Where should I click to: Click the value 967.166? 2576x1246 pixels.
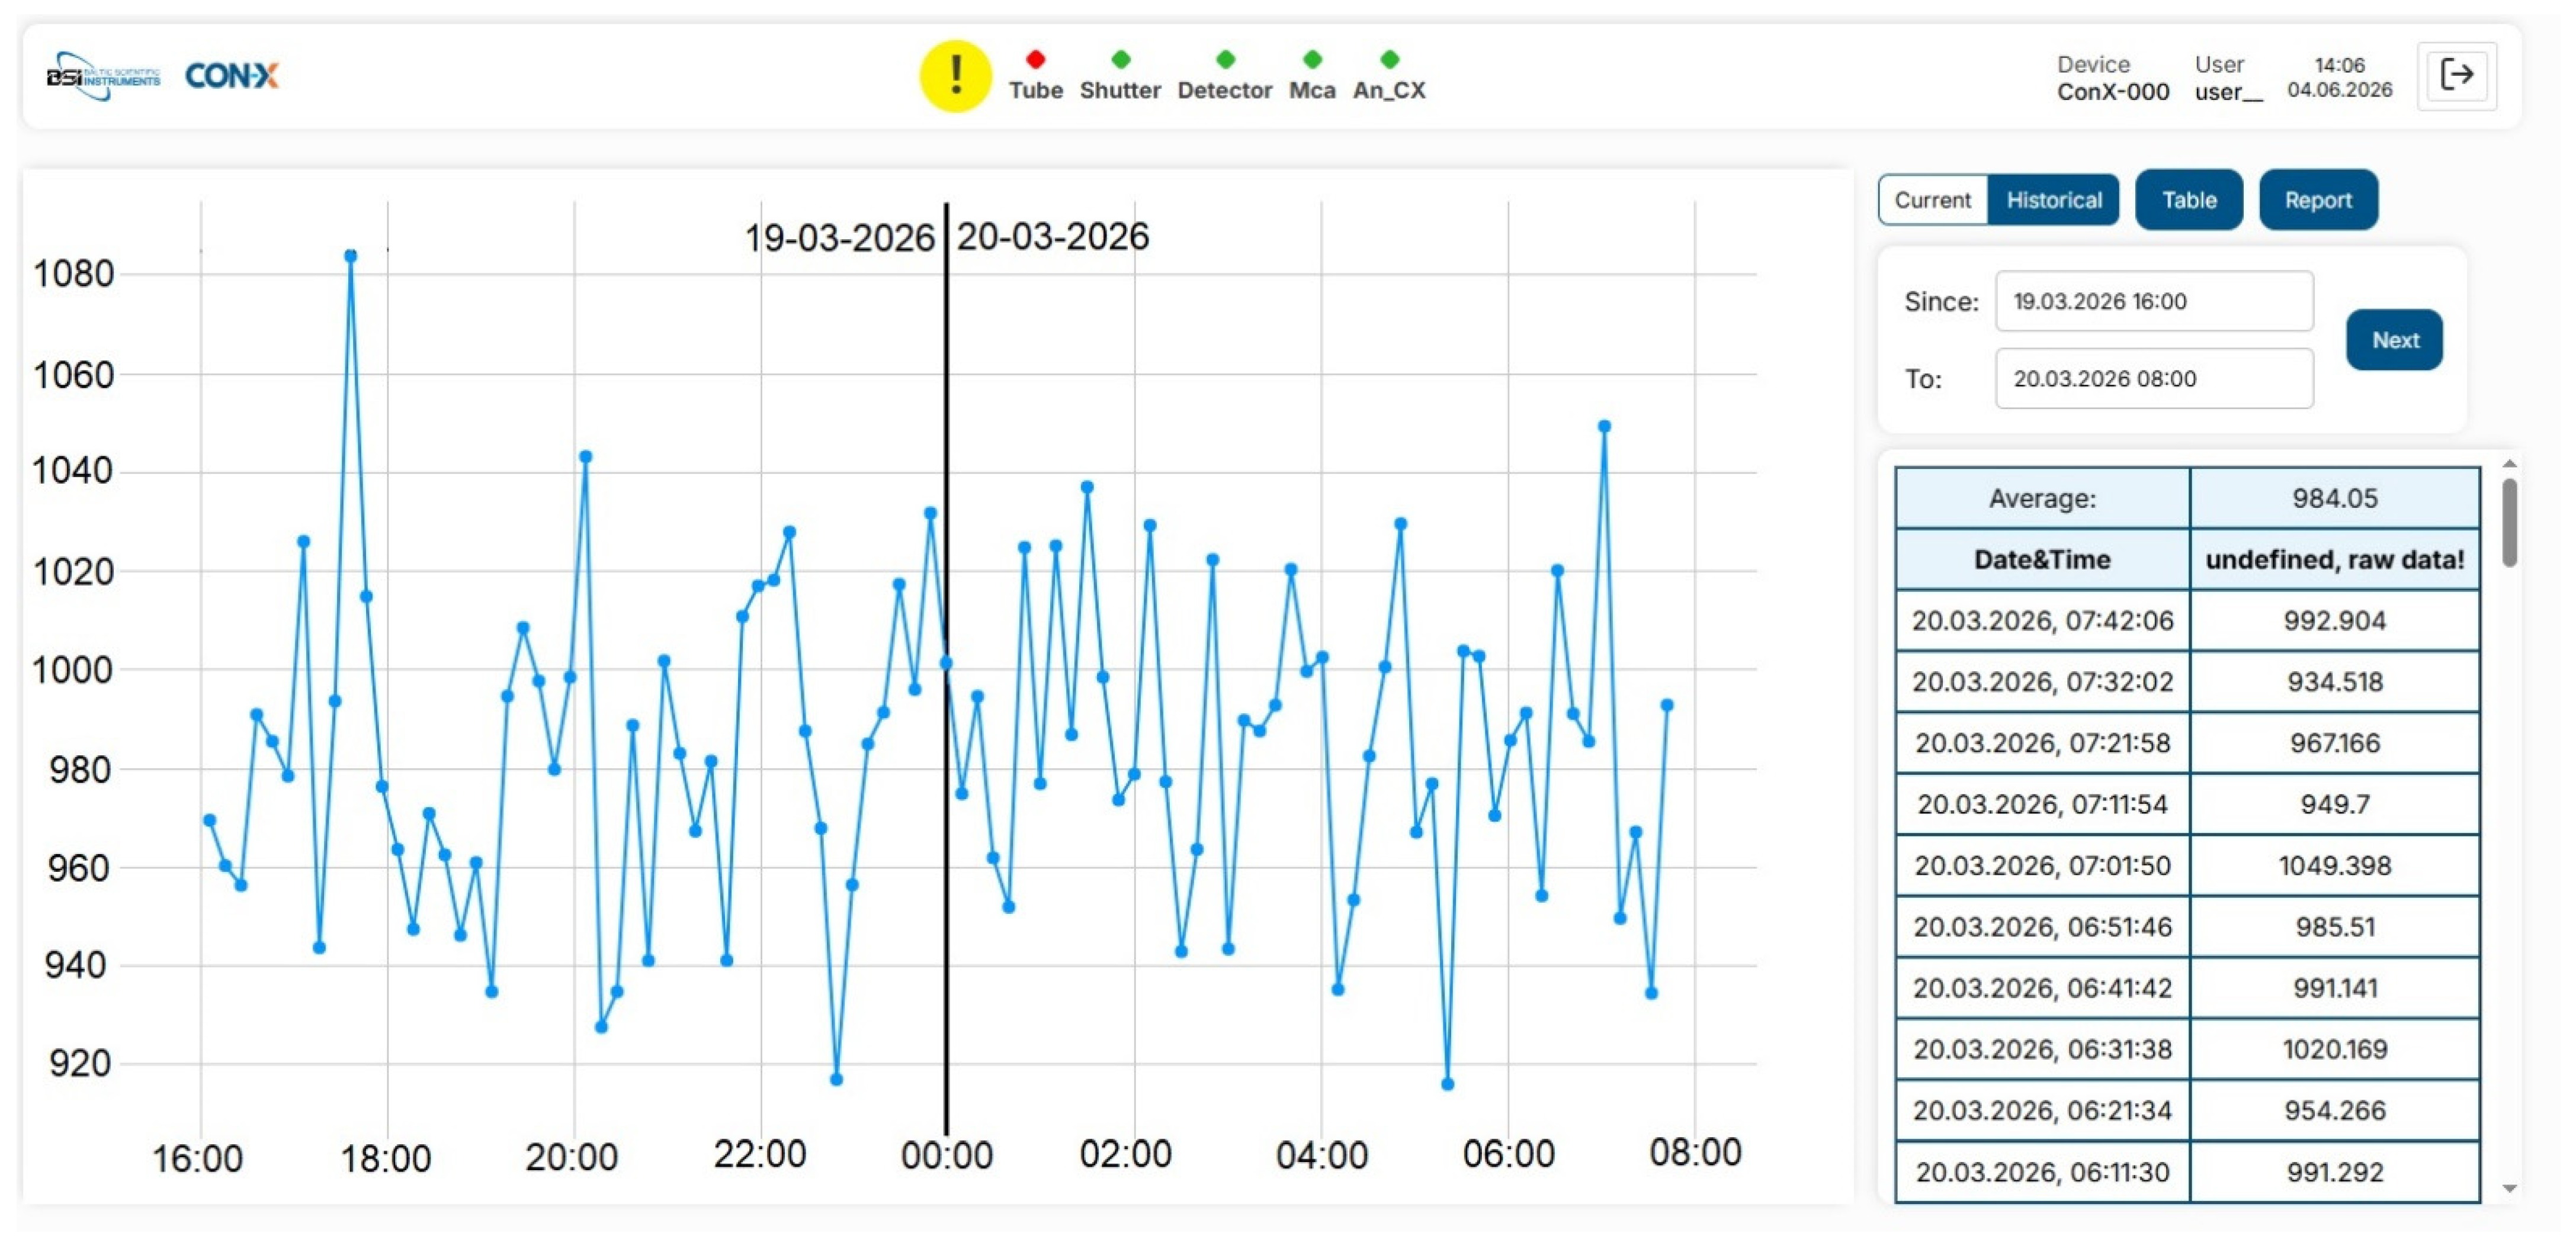point(2334,743)
